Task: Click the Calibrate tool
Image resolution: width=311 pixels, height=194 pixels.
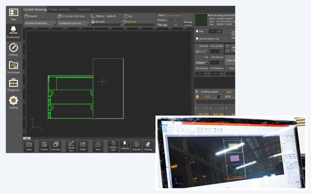Action: 125,146
